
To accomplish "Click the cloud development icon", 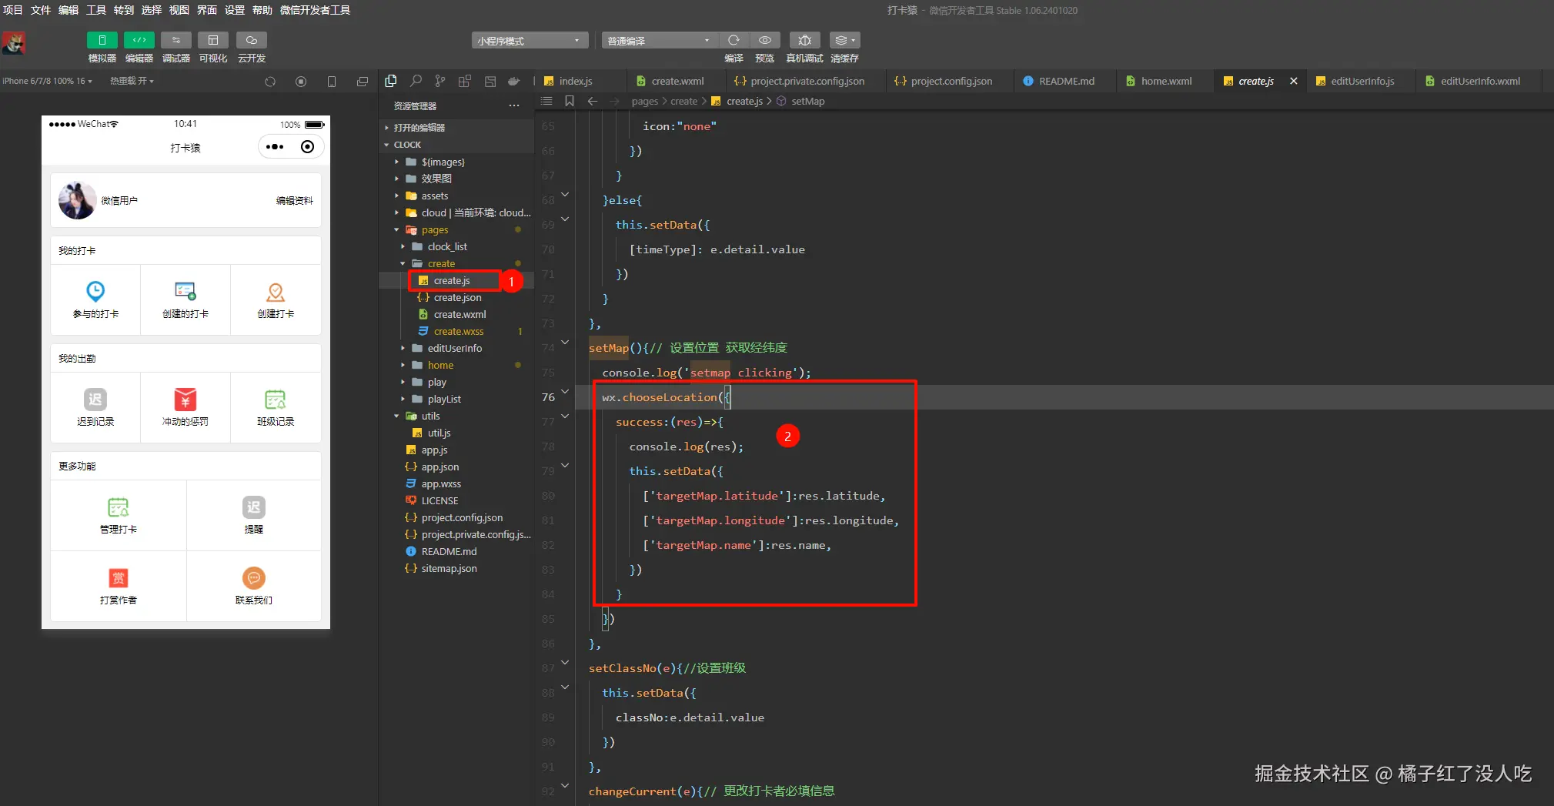I will click(252, 40).
